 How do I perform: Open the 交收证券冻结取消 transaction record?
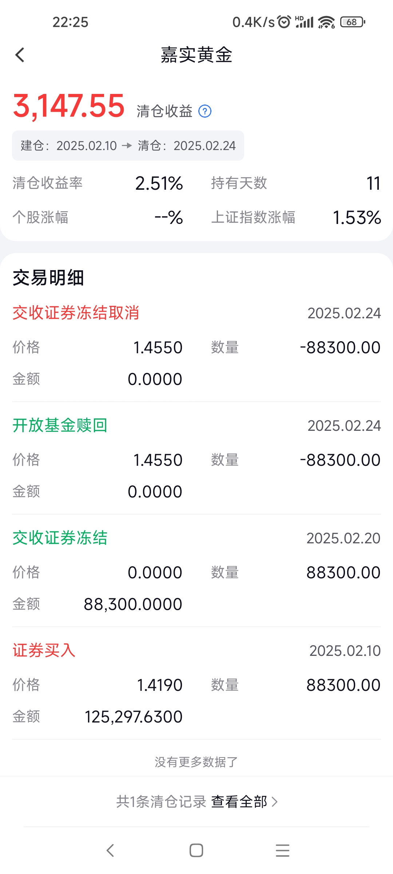(x=196, y=346)
